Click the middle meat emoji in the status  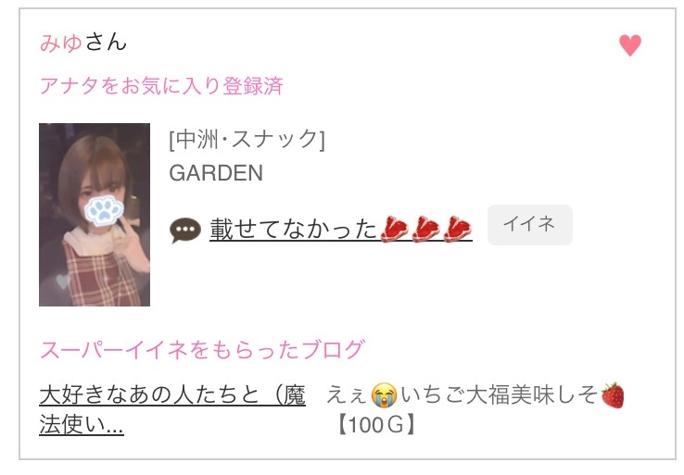[x=425, y=230]
